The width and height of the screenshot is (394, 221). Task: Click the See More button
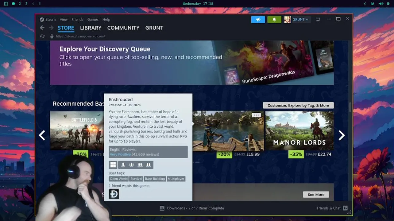[316, 195]
